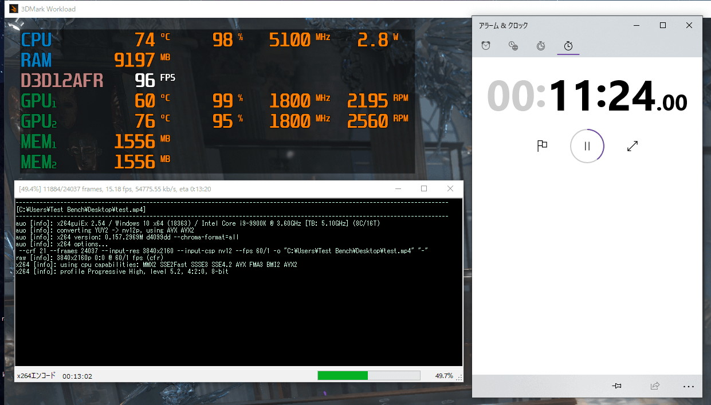Click the MEM1 label in the overlay
This screenshot has width=711, height=405.
click(39, 141)
